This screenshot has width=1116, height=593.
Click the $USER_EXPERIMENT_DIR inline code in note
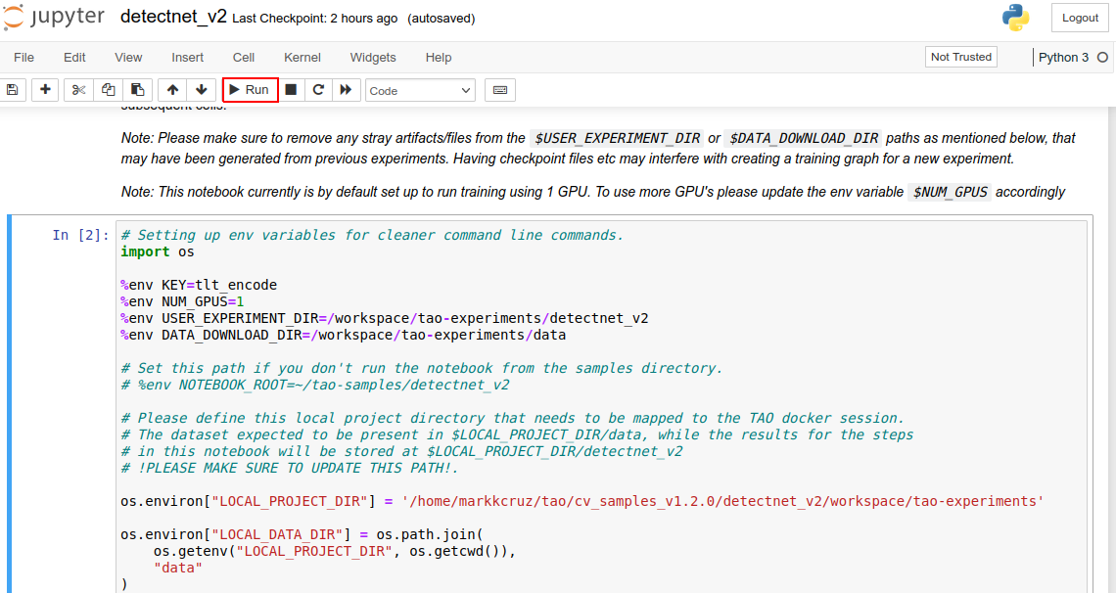pyautogui.click(x=617, y=138)
